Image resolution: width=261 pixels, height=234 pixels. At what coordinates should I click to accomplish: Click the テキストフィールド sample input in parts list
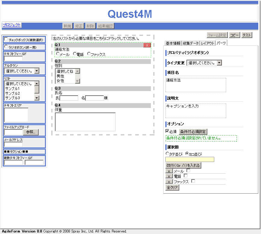coord(13,58)
